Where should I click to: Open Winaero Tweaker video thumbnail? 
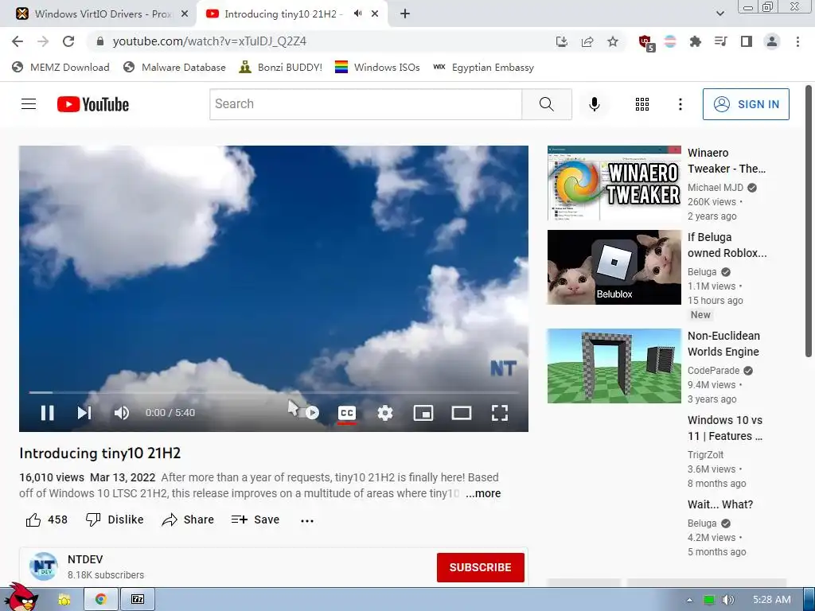[614, 183]
